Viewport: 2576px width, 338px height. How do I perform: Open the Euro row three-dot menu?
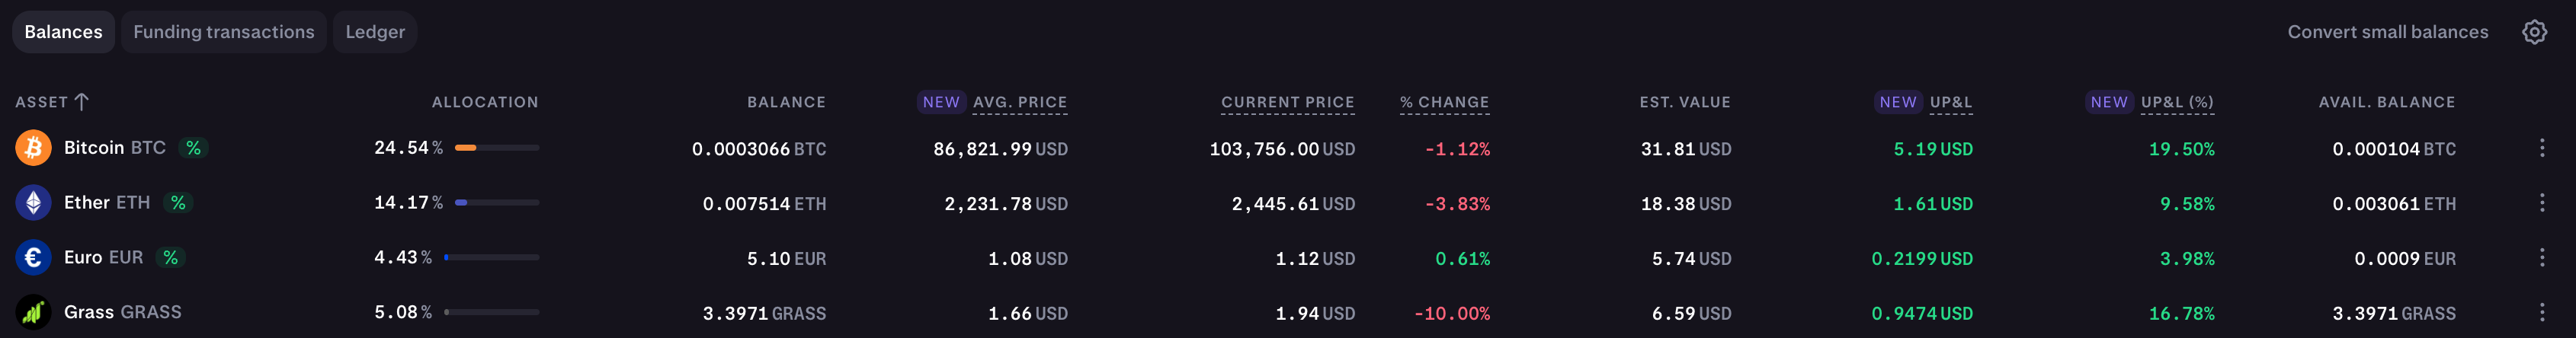pyautogui.click(x=2542, y=258)
